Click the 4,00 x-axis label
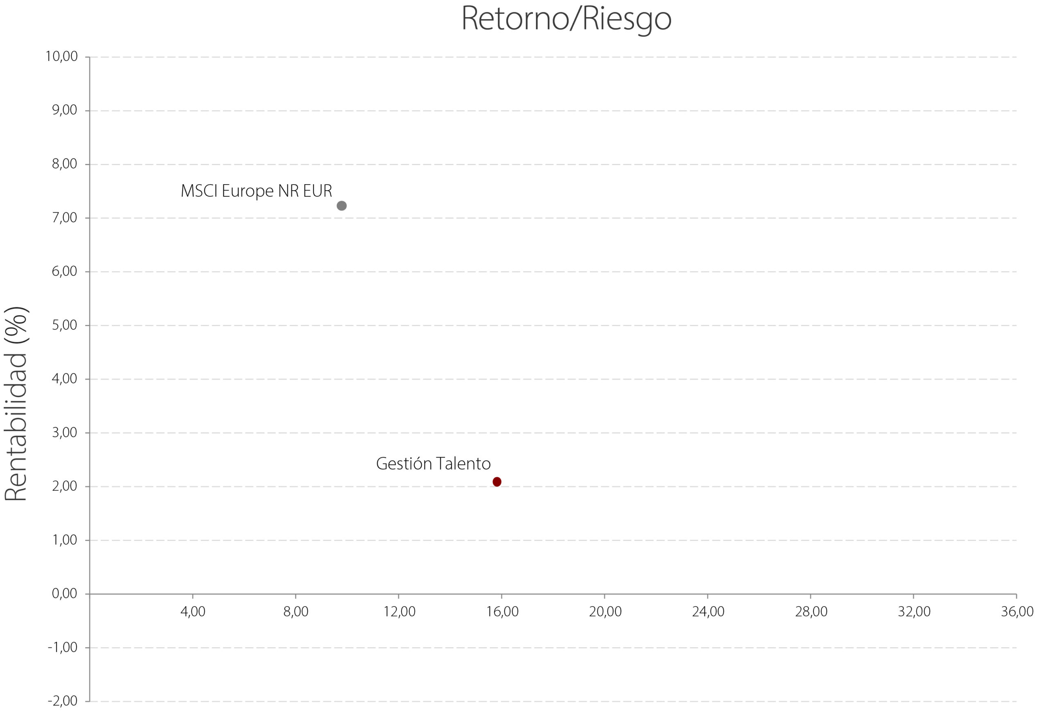This screenshot has height=717, width=1048. 192,611
